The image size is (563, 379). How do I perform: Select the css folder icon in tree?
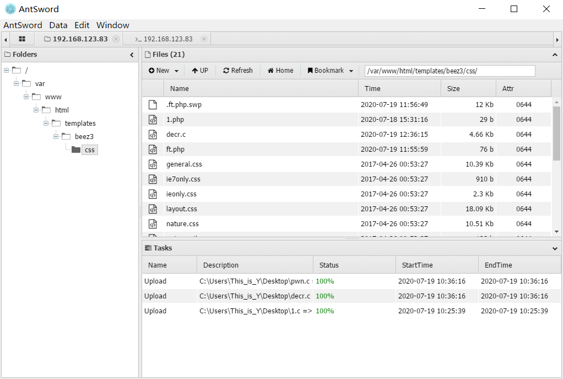tap(76, 150)
